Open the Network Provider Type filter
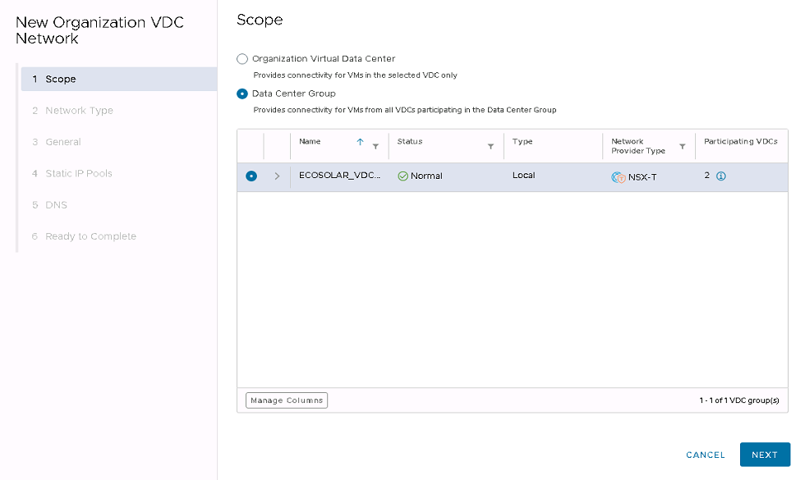 click(x=682, y=147)
